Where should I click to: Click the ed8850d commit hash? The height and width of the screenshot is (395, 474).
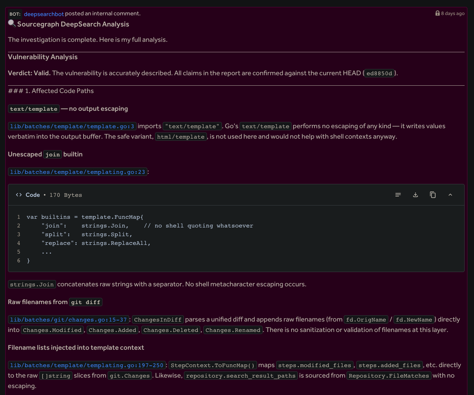pos(379,73)
